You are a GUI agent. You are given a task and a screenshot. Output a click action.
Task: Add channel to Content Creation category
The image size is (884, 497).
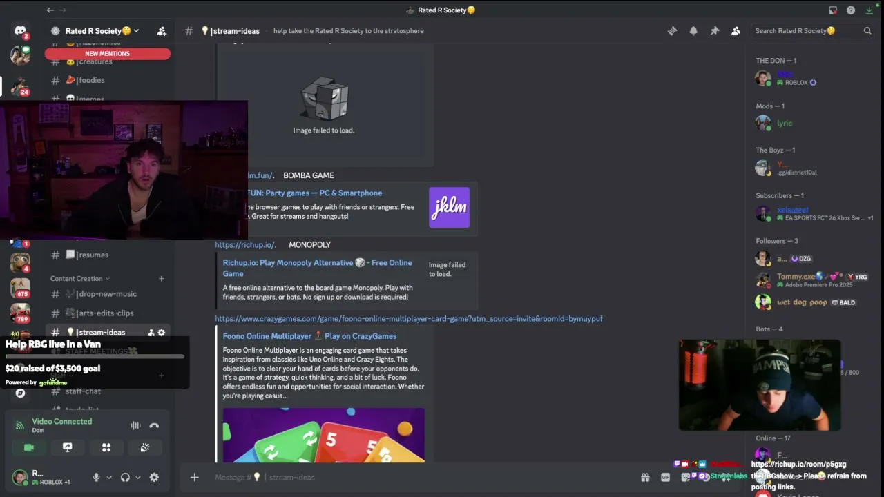click(162, 279)
